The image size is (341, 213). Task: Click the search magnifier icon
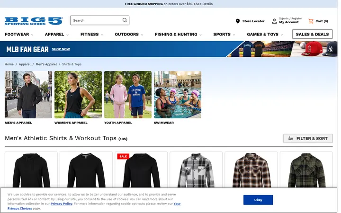point(125,20)
